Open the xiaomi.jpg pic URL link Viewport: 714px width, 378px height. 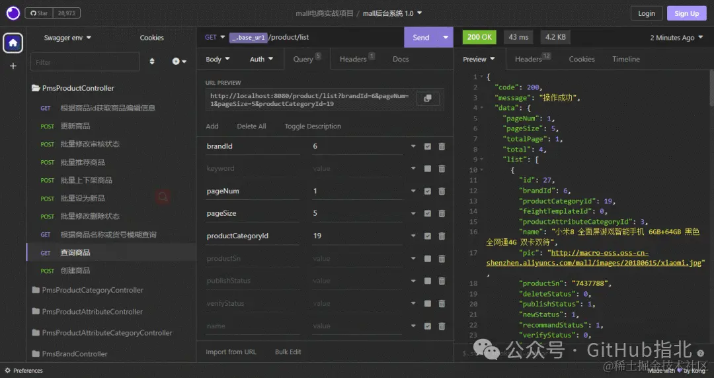point(594,258)
